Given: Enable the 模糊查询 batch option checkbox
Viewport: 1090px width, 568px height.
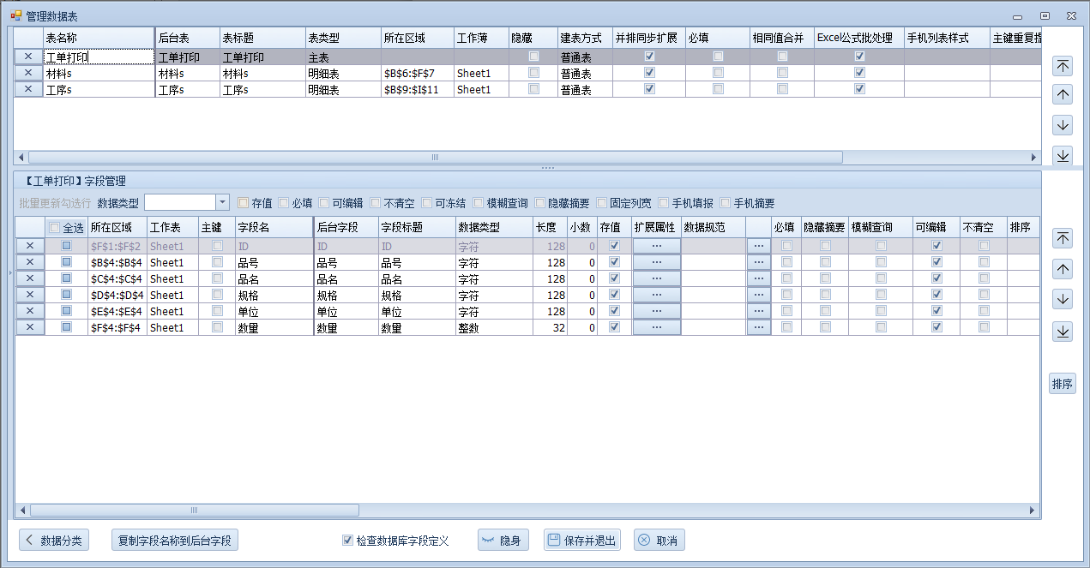Looking at the screenshot, I should click(x=479, y=203).
